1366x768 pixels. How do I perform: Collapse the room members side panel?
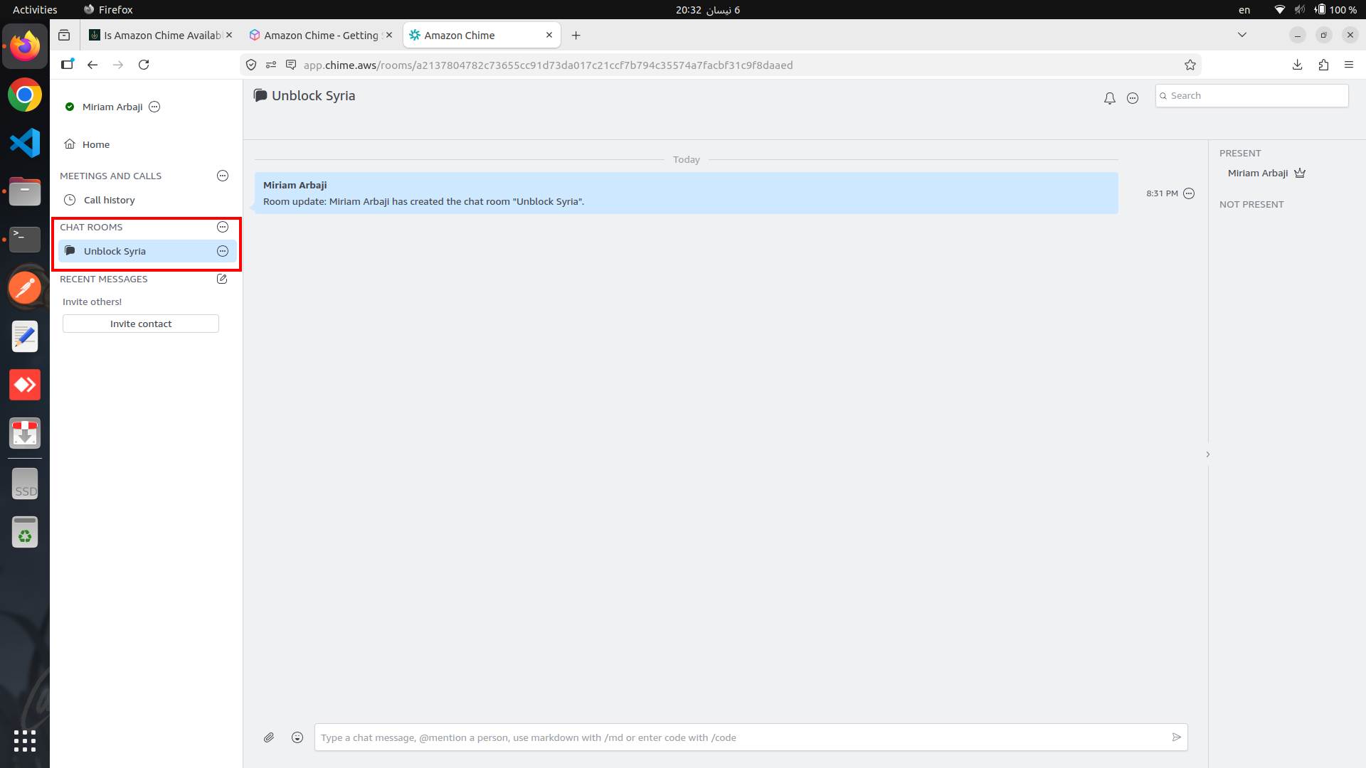1207,454
